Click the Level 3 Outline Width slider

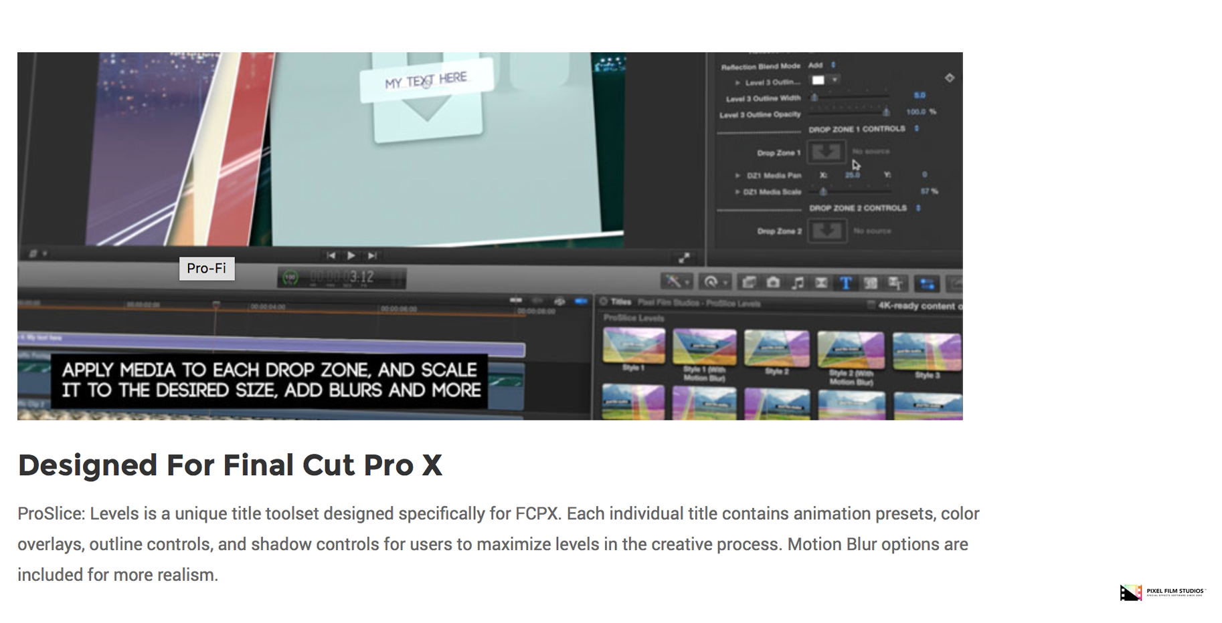pyautogui.click(x=850, y=98)
